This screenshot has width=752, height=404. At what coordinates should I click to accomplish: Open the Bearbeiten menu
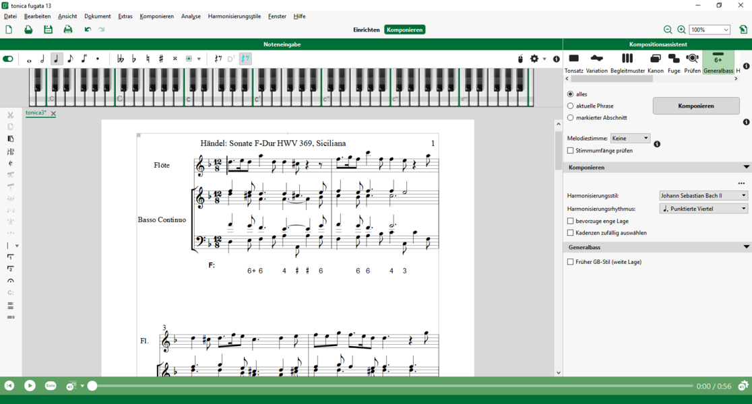(37, 16)
